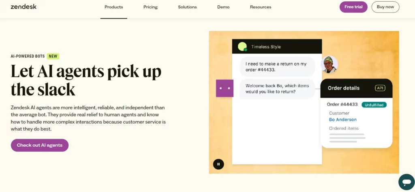Click the Timeless Style green logo circle

(x=242, y=46)
